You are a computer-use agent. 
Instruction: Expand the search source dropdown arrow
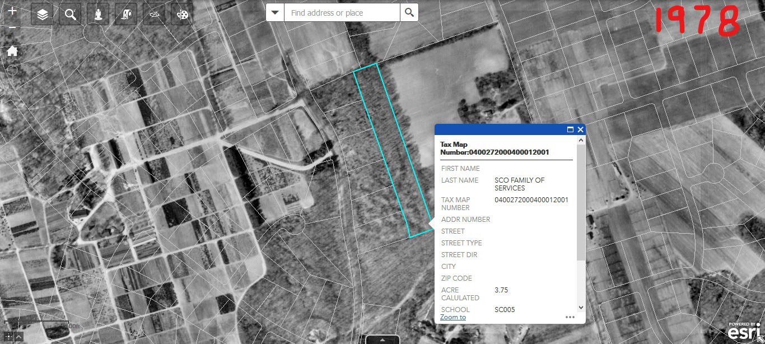pos(275,12)
